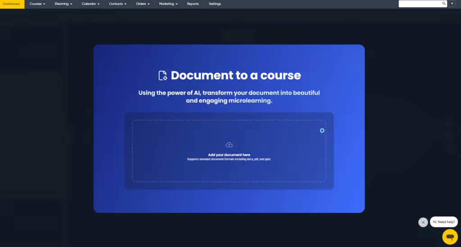Open the 'Hi. Need help?' message

click(443, 222)
